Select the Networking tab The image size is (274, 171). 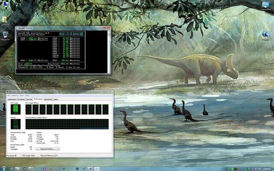pyautogui.click(x=48, y=99)
